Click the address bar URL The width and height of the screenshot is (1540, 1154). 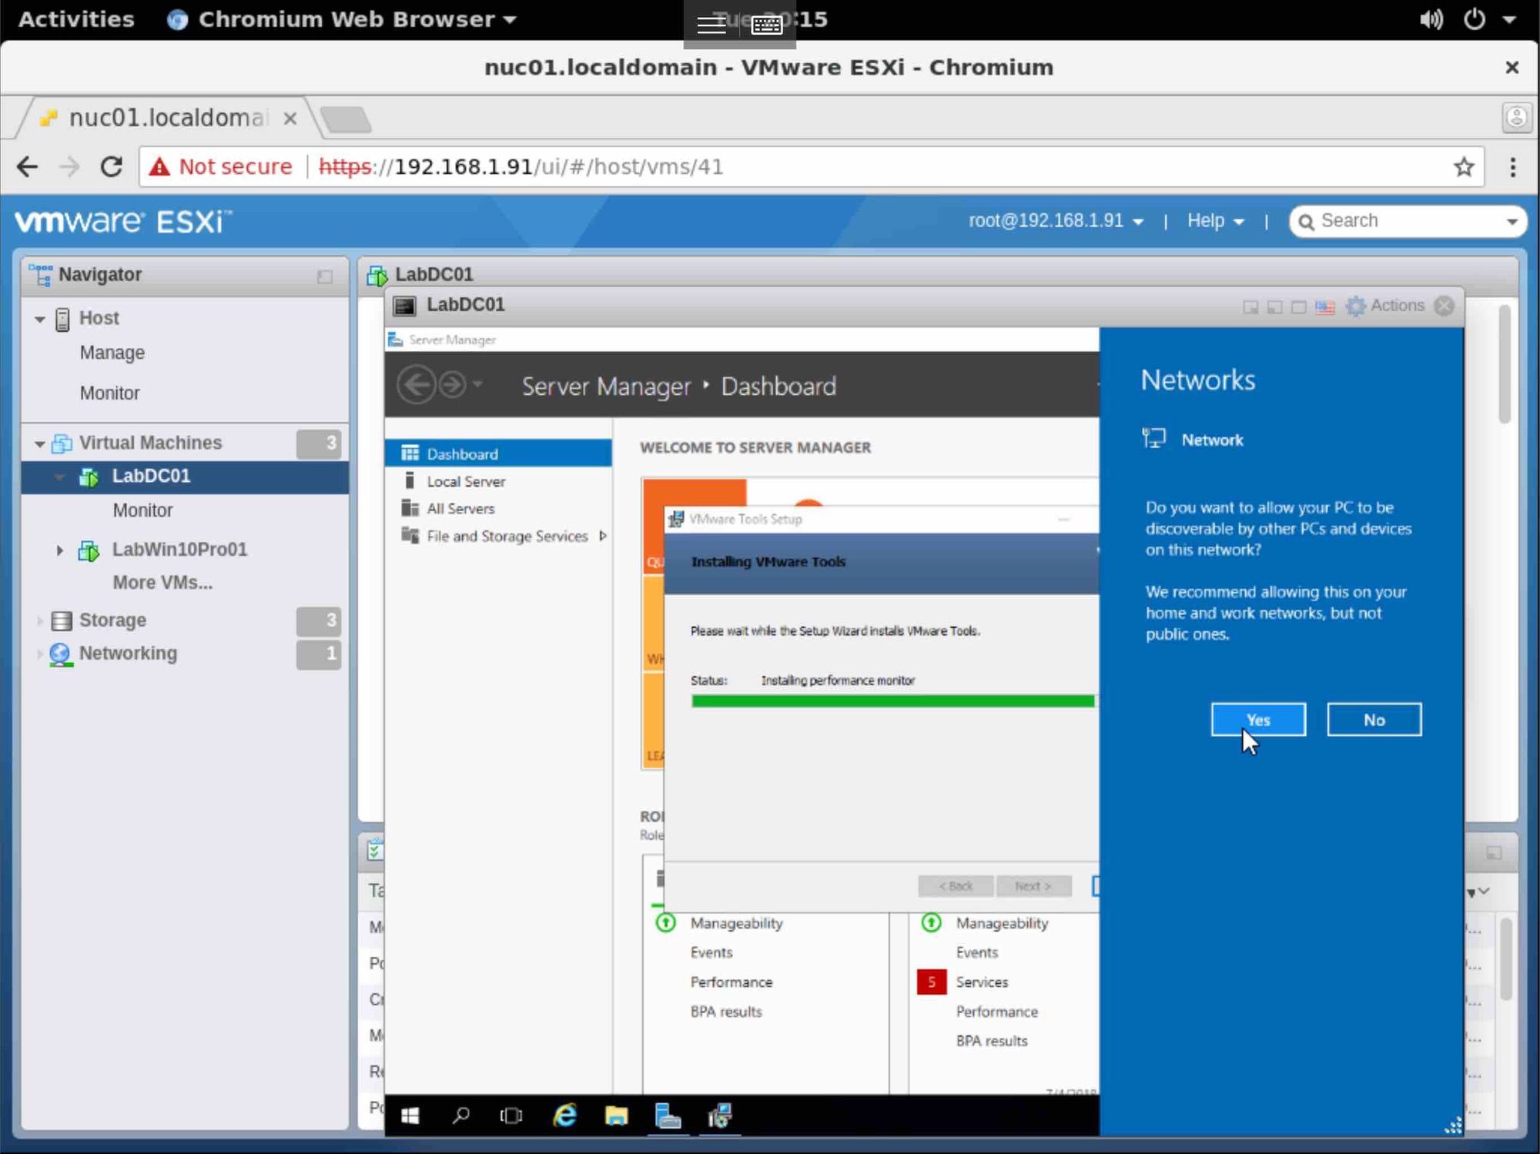pos(521,166)
